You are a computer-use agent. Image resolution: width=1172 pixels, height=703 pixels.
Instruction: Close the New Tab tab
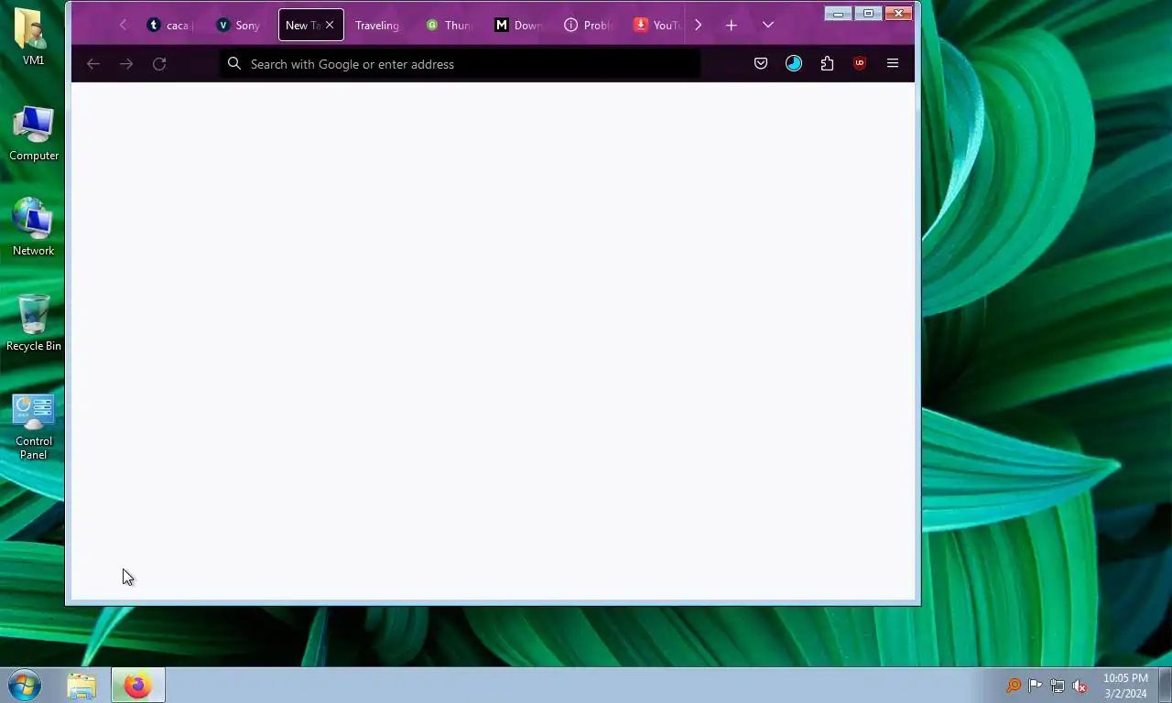(330, 26)
